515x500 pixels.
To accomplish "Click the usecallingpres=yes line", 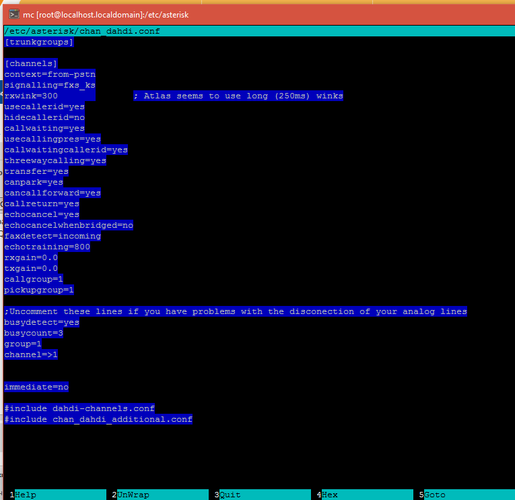I will (x=53, y=139).
